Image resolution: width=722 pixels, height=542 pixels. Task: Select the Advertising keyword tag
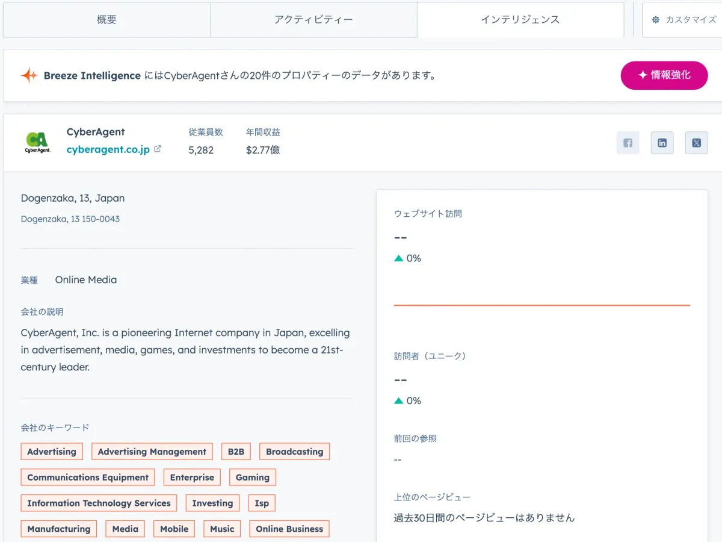pos(52,451)
